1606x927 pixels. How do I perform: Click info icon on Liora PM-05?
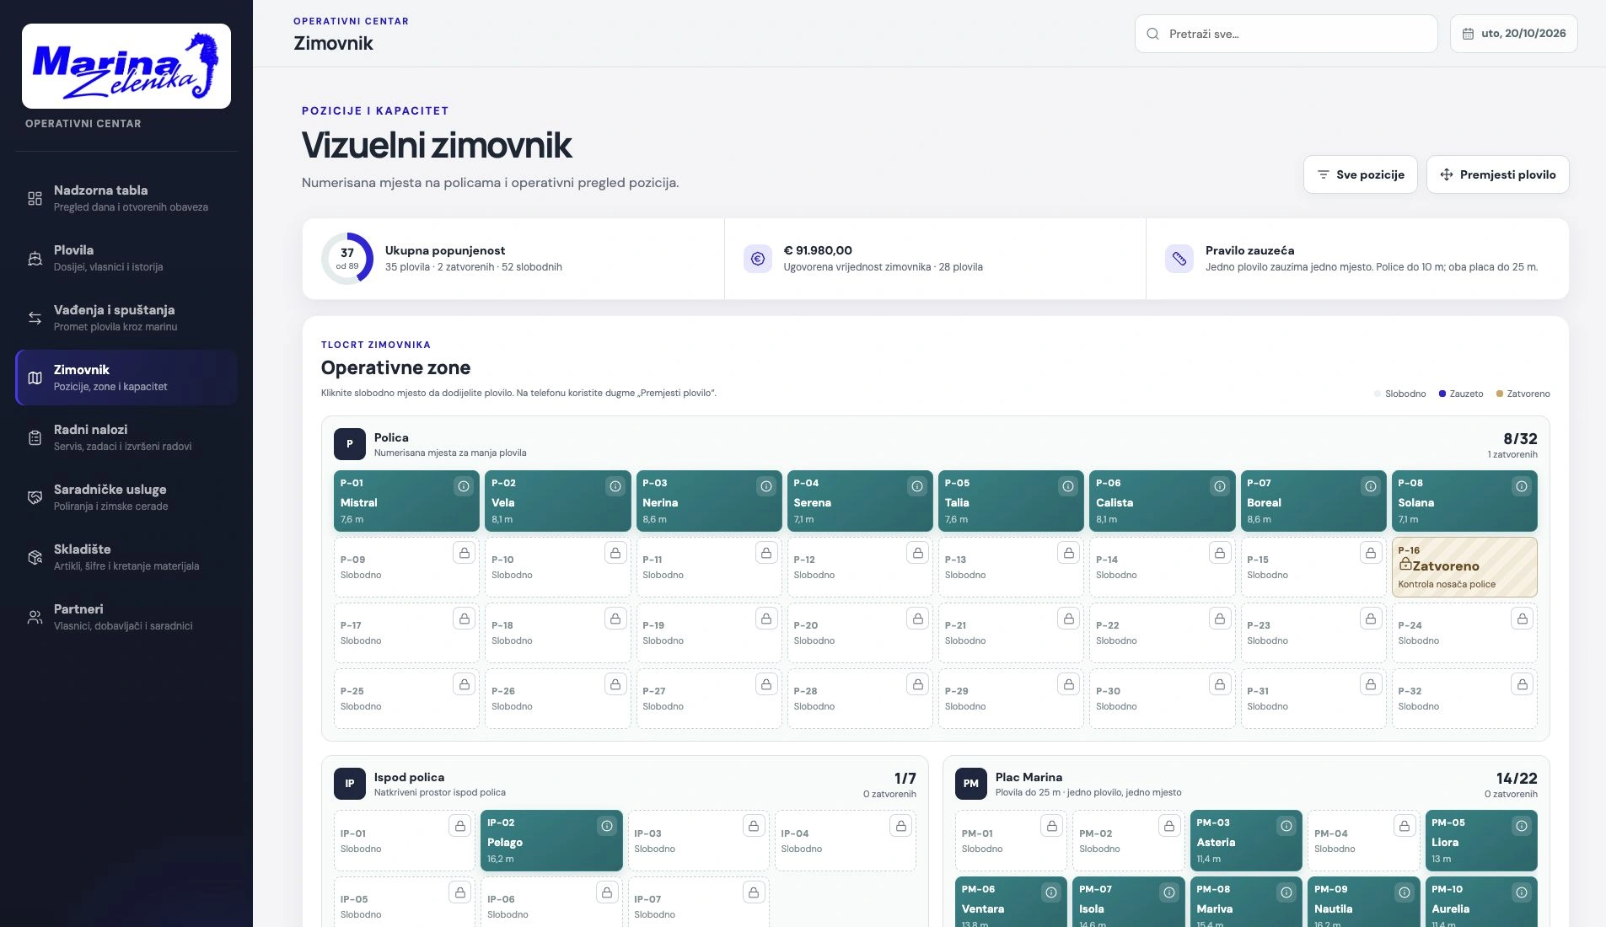pyautogui.click(x=1522, y=826)
